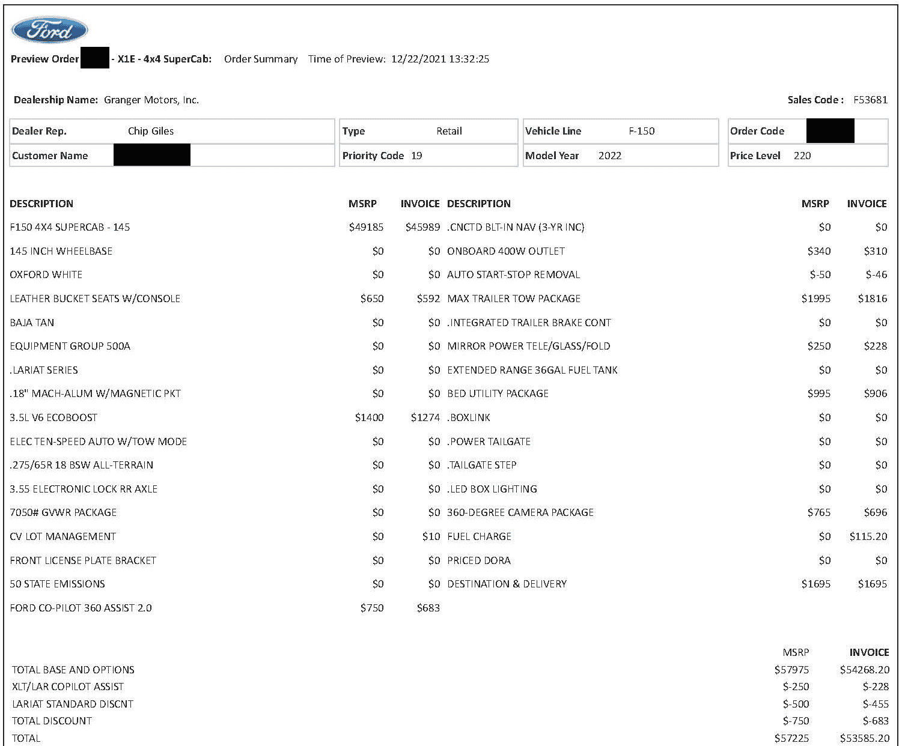Select the '.TAILGATE STEP' line
Viewport: 902px width, 746px height.
pyautogui.click(x=482, y=465)
